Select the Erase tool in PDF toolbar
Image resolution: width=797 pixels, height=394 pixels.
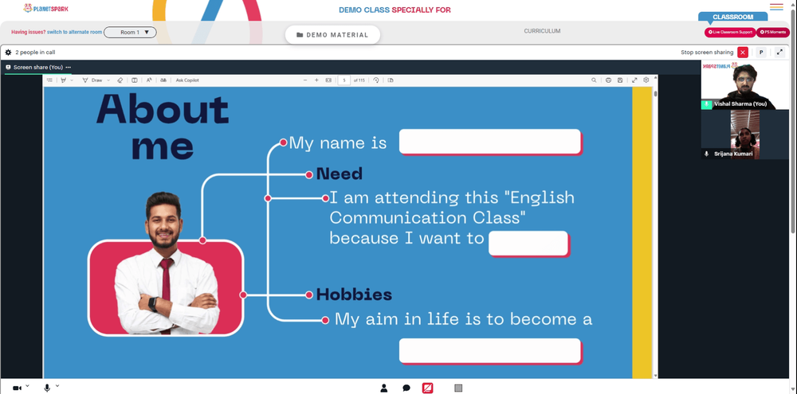120,80
